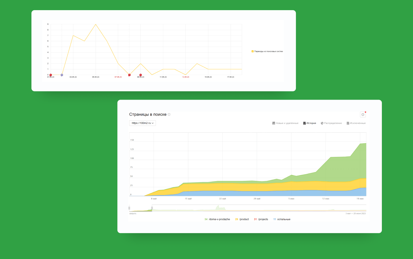The image size is (413, 259).
Task: Click the 5 июн axis label
Action: [291, 199]
